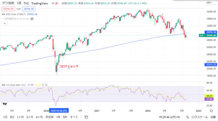Viewport: 218px width, 121px height.
Task: Open timezone menu 19:29:44 (UTC+9)
Action: click(x=169, y=117)
